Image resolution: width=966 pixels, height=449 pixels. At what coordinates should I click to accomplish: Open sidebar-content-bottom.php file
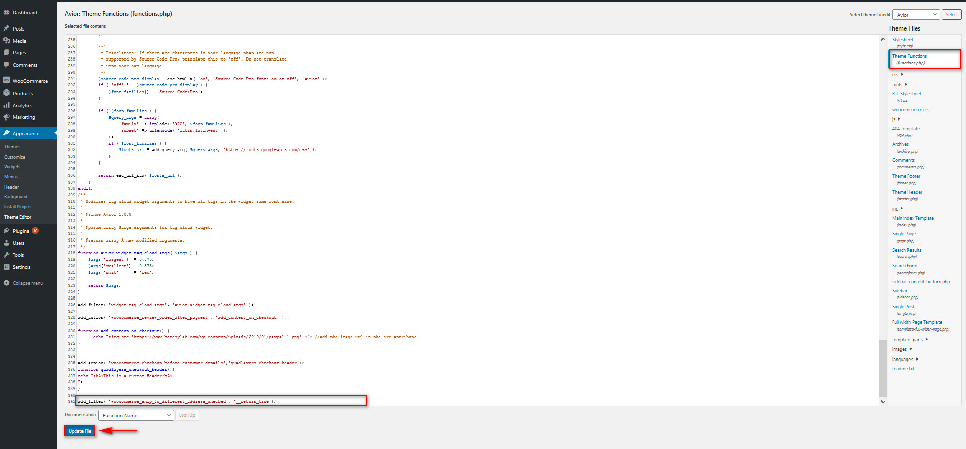click(921, 282)
